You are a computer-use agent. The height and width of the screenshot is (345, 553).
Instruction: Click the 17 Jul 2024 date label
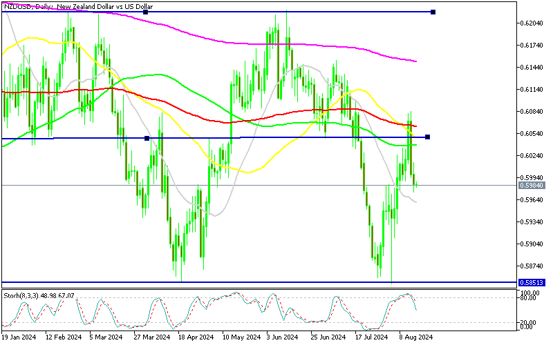371,337
